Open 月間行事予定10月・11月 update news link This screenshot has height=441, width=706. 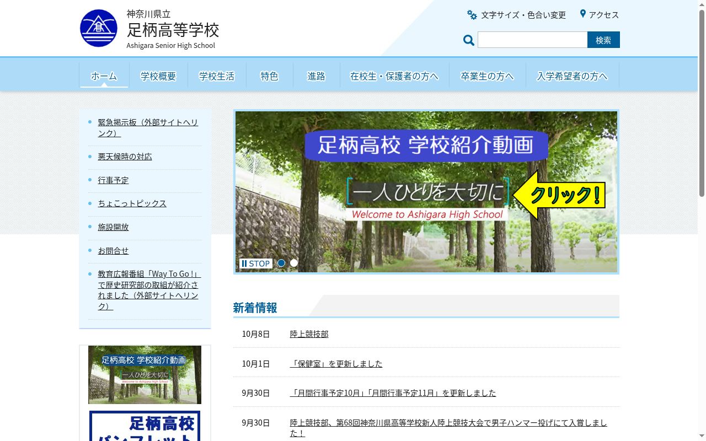(393, 393)
